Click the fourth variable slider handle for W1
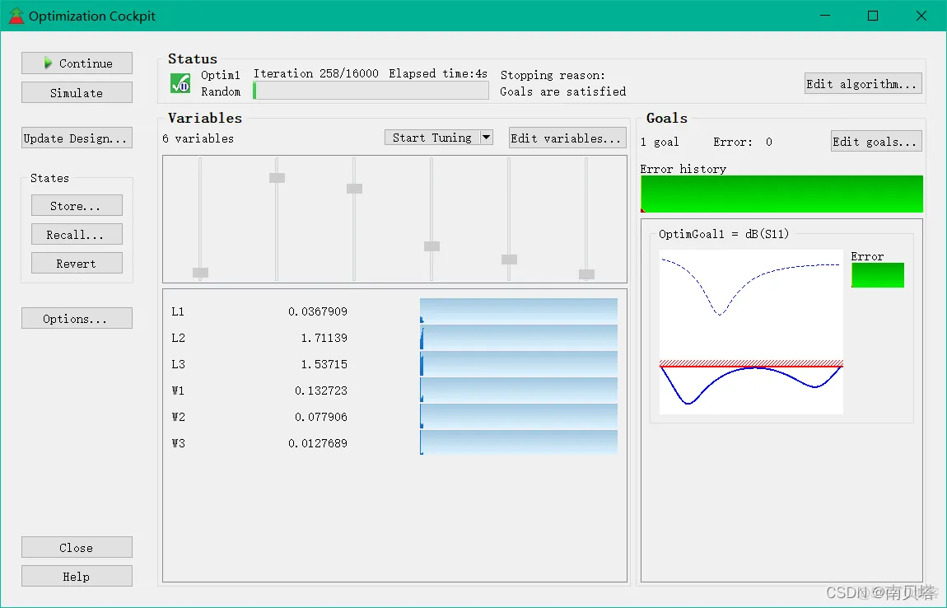Screen dimensions: 947x608 click(432, 246)
